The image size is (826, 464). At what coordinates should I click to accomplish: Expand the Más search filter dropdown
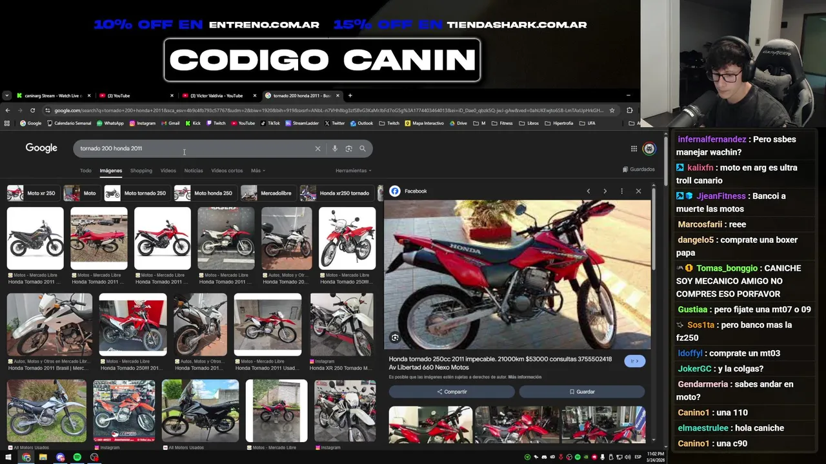coord(258,171)
